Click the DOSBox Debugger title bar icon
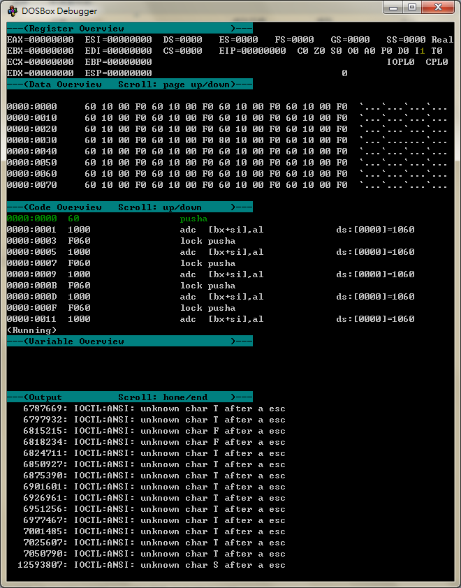The image size is (461, 588). [x=13, y=10]
